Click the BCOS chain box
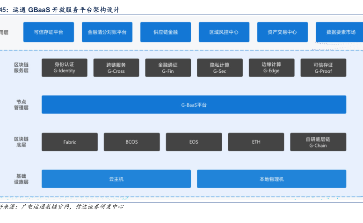Screen dimensions: 363x223 [x=132, y=142]
